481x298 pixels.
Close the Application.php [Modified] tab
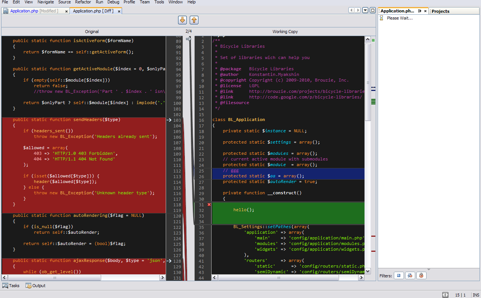67,12
